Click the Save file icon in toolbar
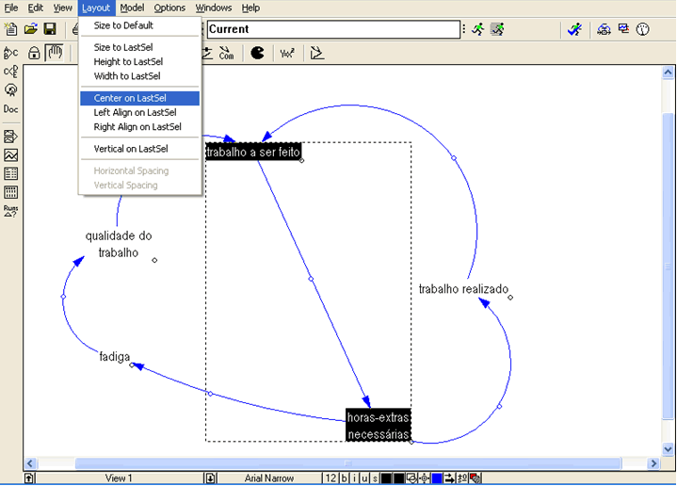 pos(50,29)
